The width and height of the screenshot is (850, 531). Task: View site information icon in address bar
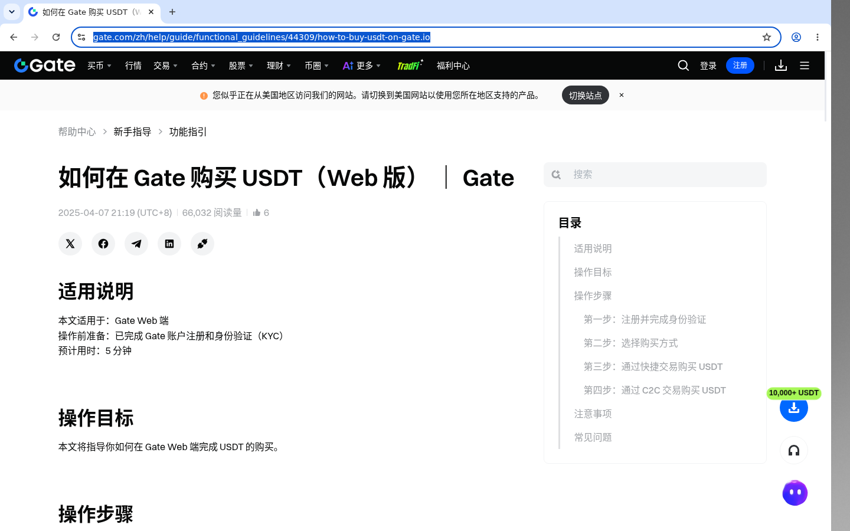point(81,37)
